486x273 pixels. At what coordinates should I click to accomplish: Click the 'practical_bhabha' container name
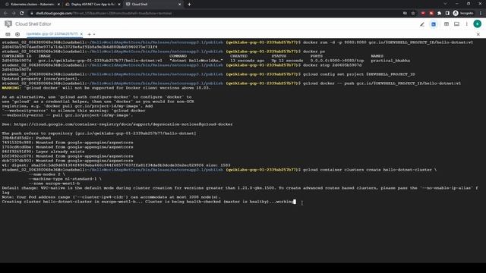pyautogui.click(x=390, y=61)
